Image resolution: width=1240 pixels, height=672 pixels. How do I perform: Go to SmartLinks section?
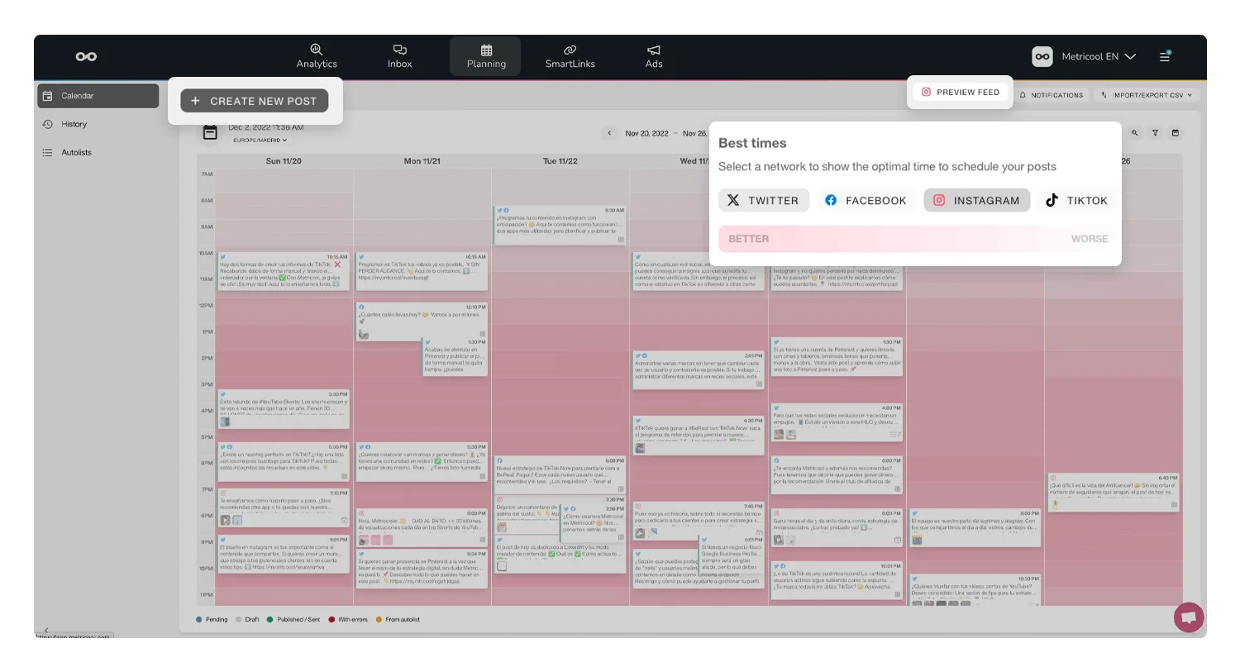[x=570, y=56]
